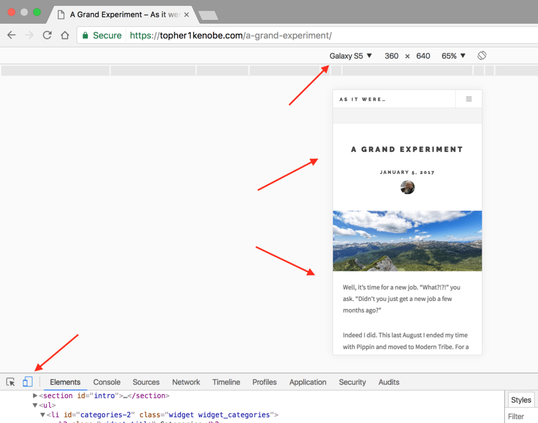Click the AS IT WERE site title
Viewport: 538px width, 423px height.
[x=363, y=99]
